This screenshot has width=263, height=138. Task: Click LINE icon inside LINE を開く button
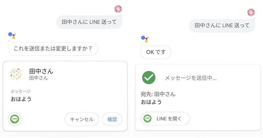[148, 118]
